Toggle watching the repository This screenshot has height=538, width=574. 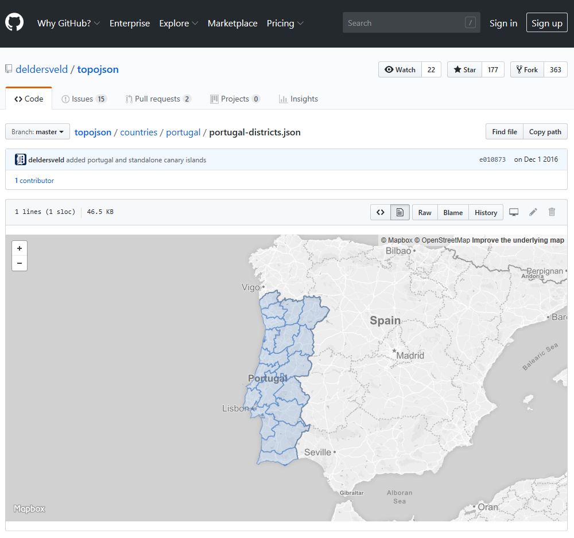(x=400, y=69)
